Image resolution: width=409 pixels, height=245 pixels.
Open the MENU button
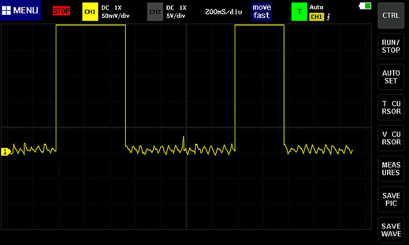coord(20,10)
